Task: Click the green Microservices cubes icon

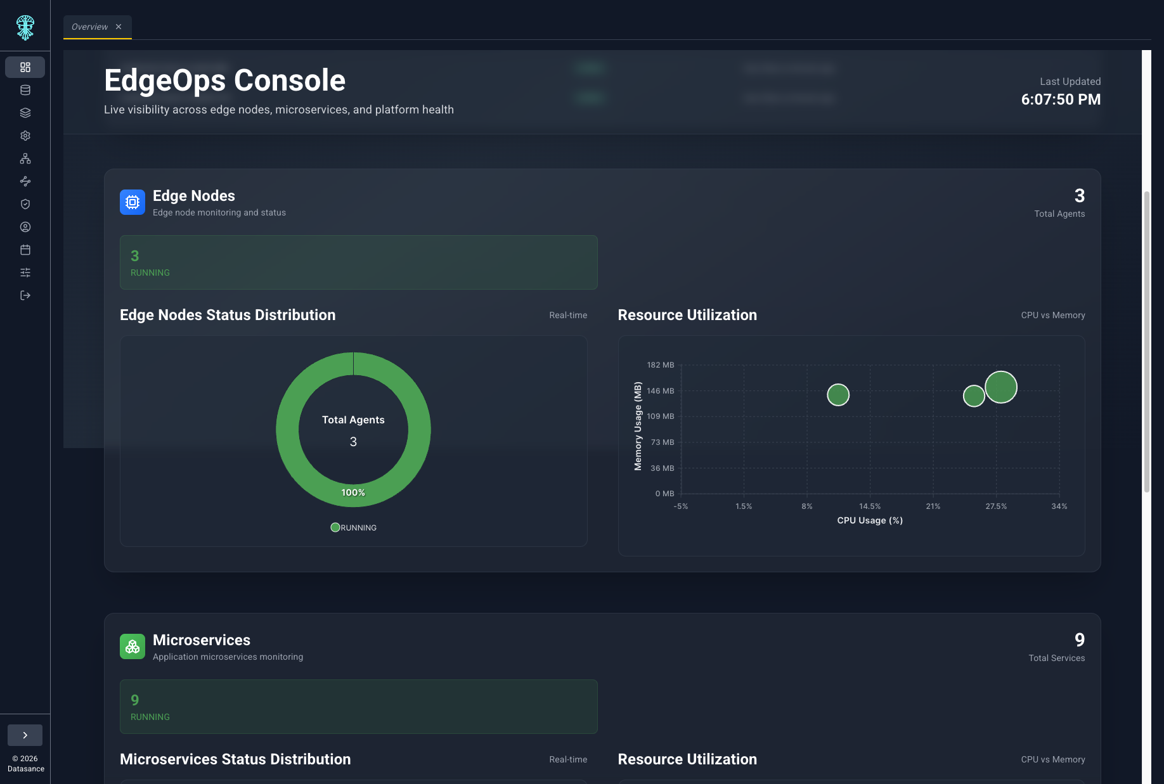Action: [x=133, y=646]
